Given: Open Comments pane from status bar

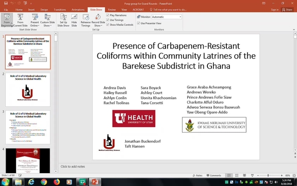Looking at the screenshot, I should [x=214, y=175].
